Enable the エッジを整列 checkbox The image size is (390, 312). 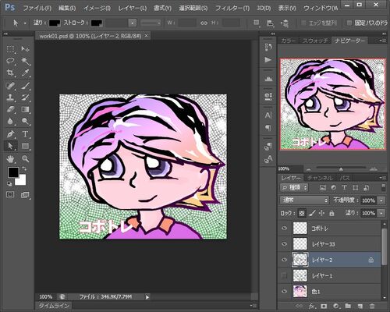tap(303, 23)
